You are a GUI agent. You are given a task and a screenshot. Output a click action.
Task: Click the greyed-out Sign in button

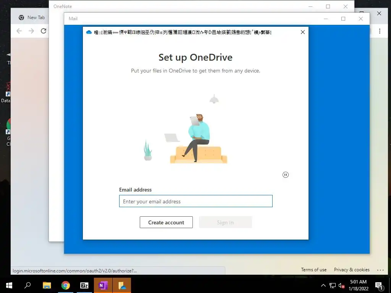(225, 222)
